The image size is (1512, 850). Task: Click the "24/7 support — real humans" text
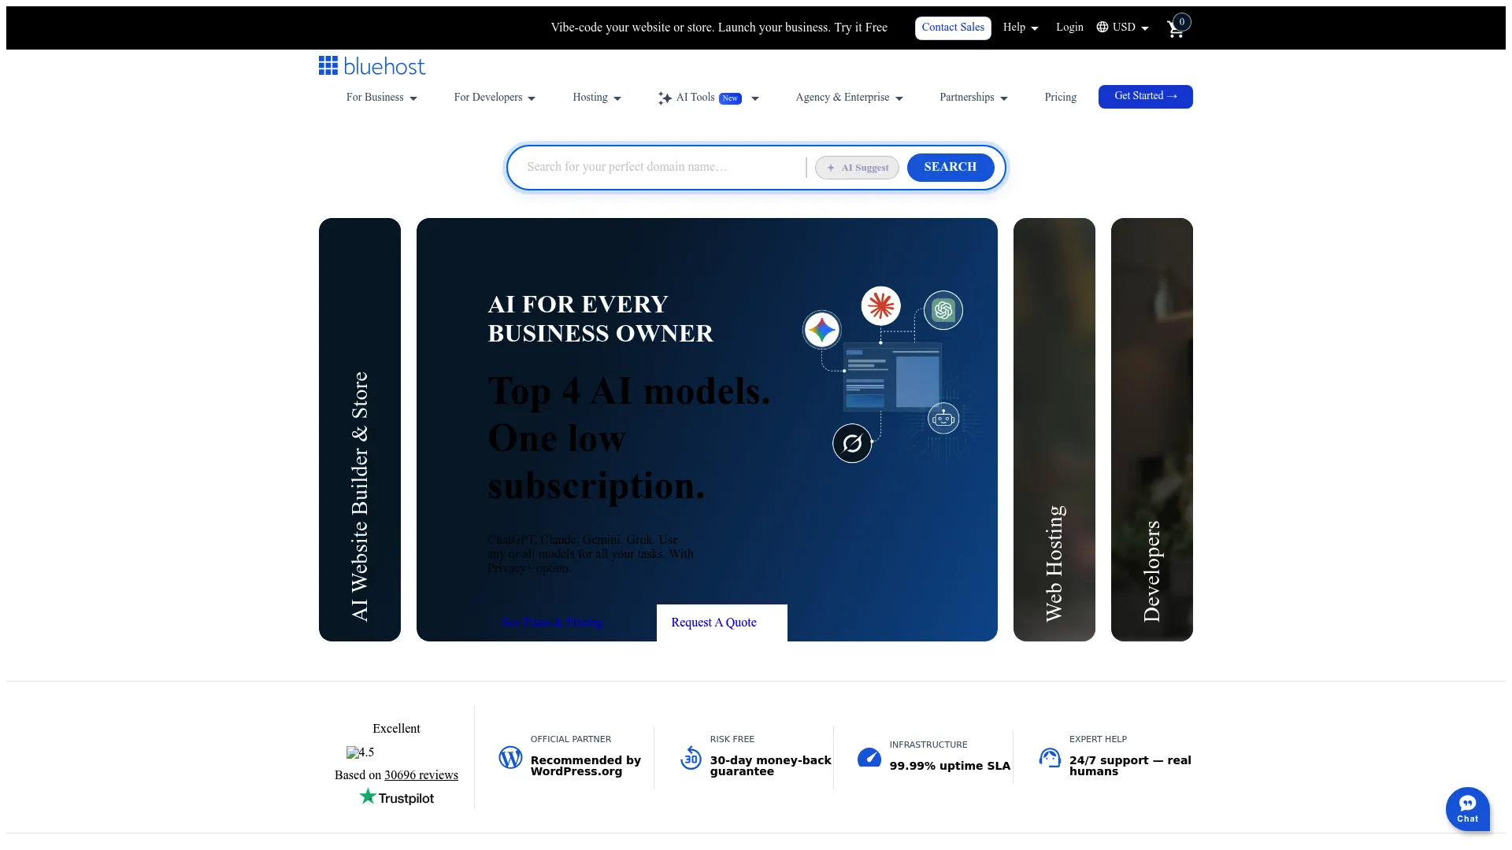1130,766
